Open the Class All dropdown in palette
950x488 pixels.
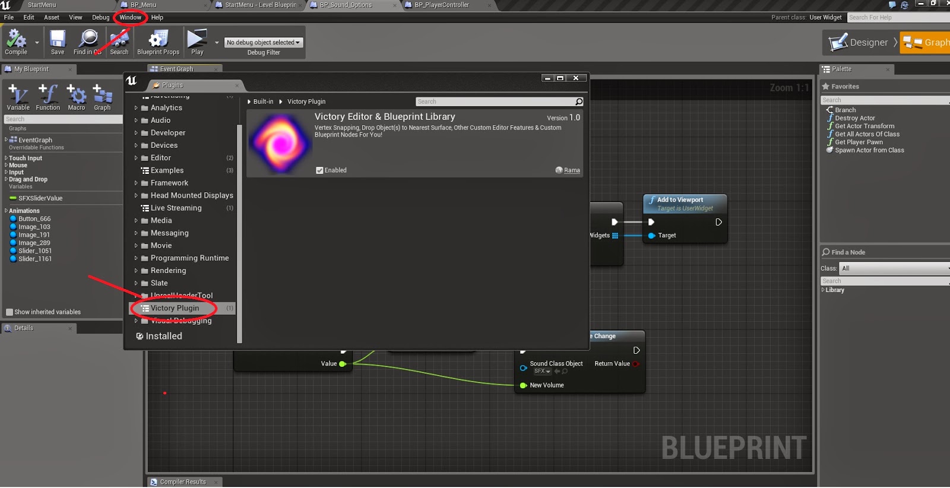tap(894, 268)
